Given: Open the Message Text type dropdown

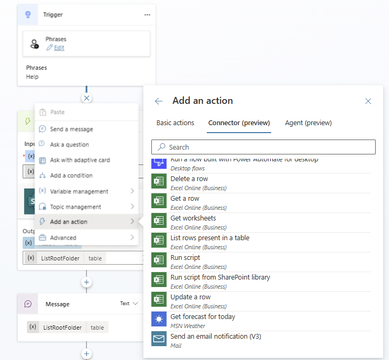Looking at the screenshot, I should [x=129, y=304].
